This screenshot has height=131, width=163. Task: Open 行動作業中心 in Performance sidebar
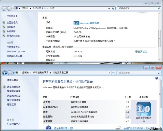(x=14, y=124)
